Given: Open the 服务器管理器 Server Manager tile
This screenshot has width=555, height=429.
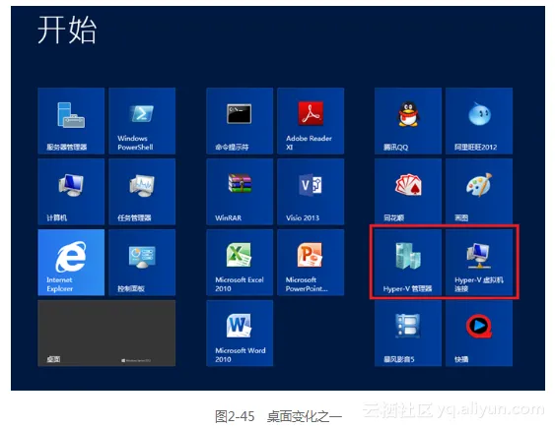Looking at the screenshot, I should tap(71, 121).
